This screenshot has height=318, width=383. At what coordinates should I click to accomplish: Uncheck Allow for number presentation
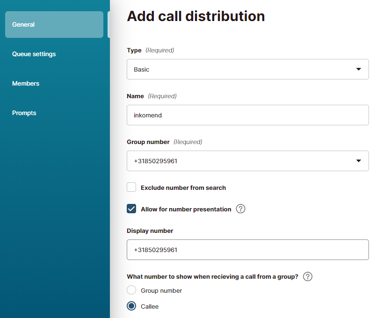[131, 209]
